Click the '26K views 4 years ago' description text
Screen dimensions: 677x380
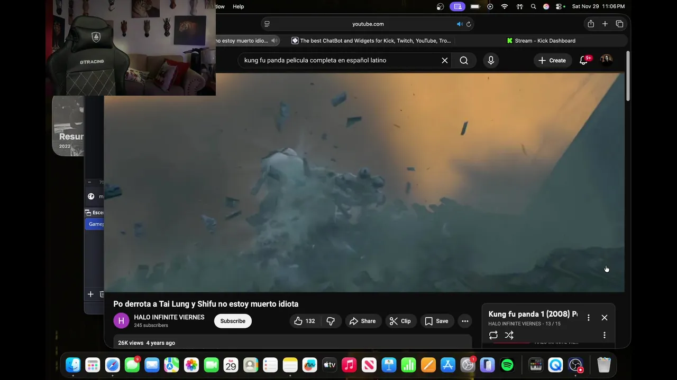(x=147, y=343)
